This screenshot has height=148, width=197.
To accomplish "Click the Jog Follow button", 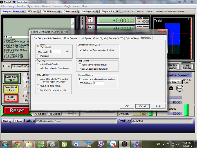I will click(187, 67).
